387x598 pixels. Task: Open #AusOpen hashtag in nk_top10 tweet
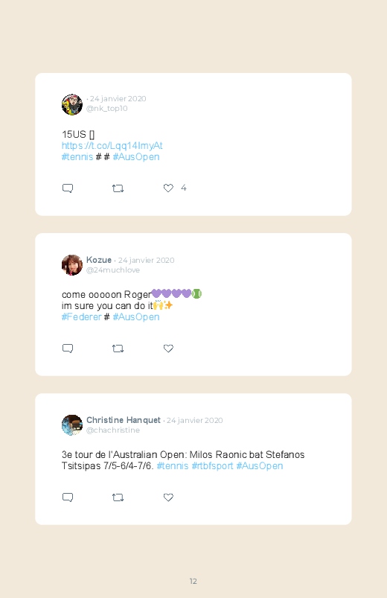[136, 157]
